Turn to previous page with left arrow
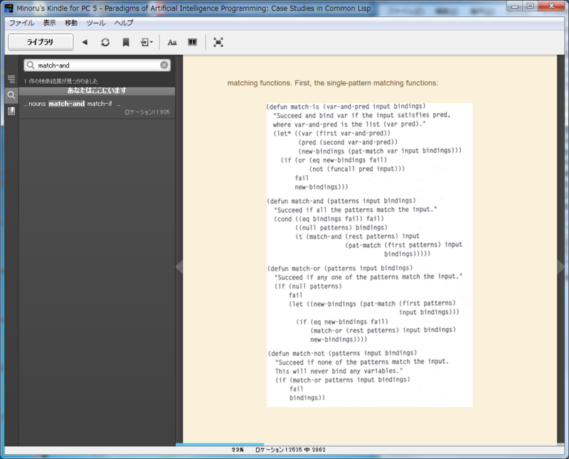 point(179,267)
